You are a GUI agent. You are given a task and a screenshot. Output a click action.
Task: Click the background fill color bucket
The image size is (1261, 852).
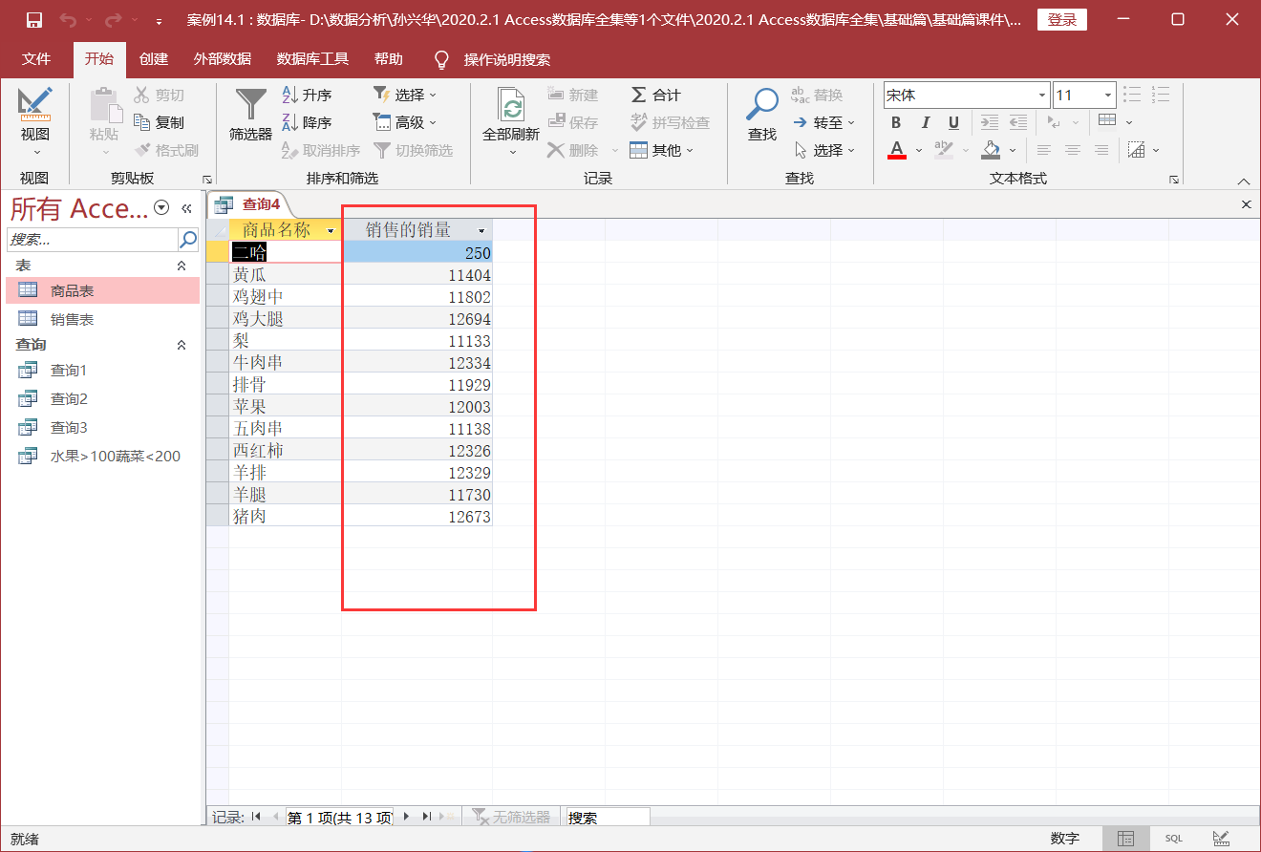(x=991, y=150)
